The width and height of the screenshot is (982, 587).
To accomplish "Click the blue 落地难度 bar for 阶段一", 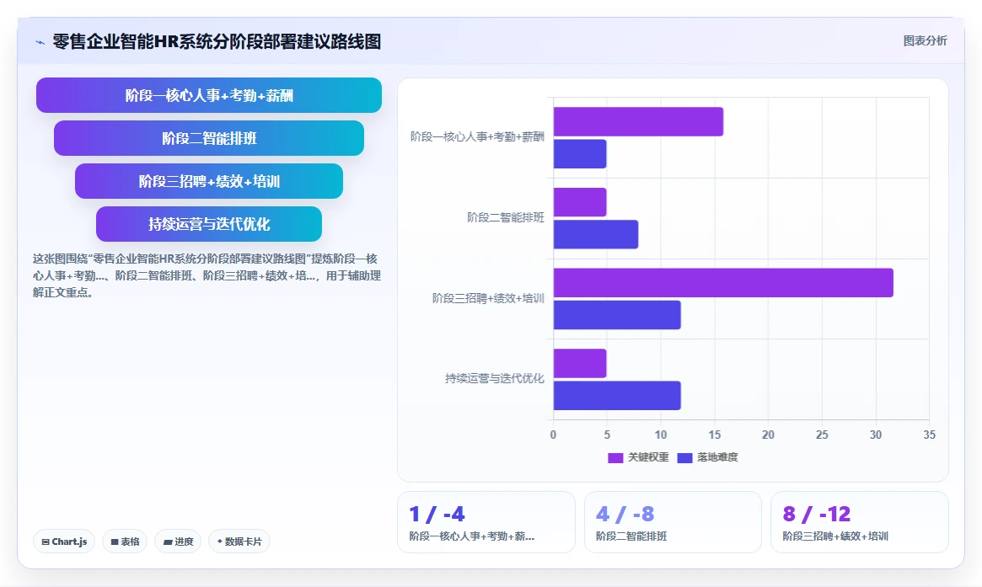I will tap(580, 154).
